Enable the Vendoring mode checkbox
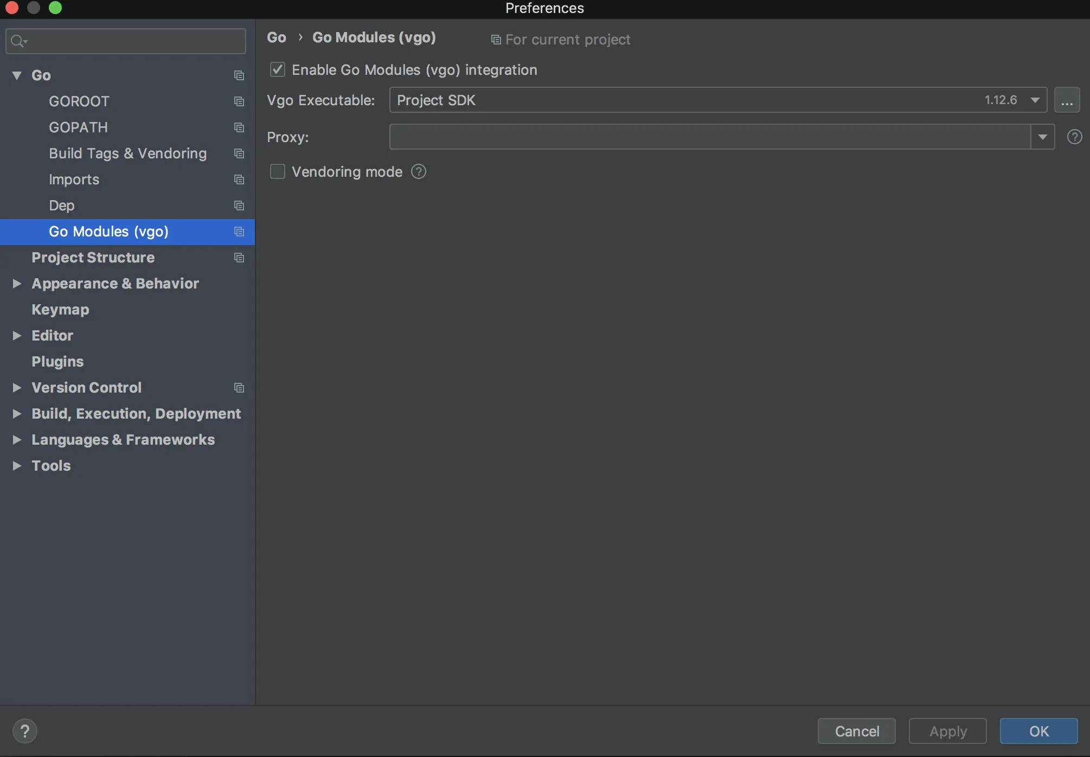Image resolution: width=1090 pixels, height=757 pixels. click(278, 172)
